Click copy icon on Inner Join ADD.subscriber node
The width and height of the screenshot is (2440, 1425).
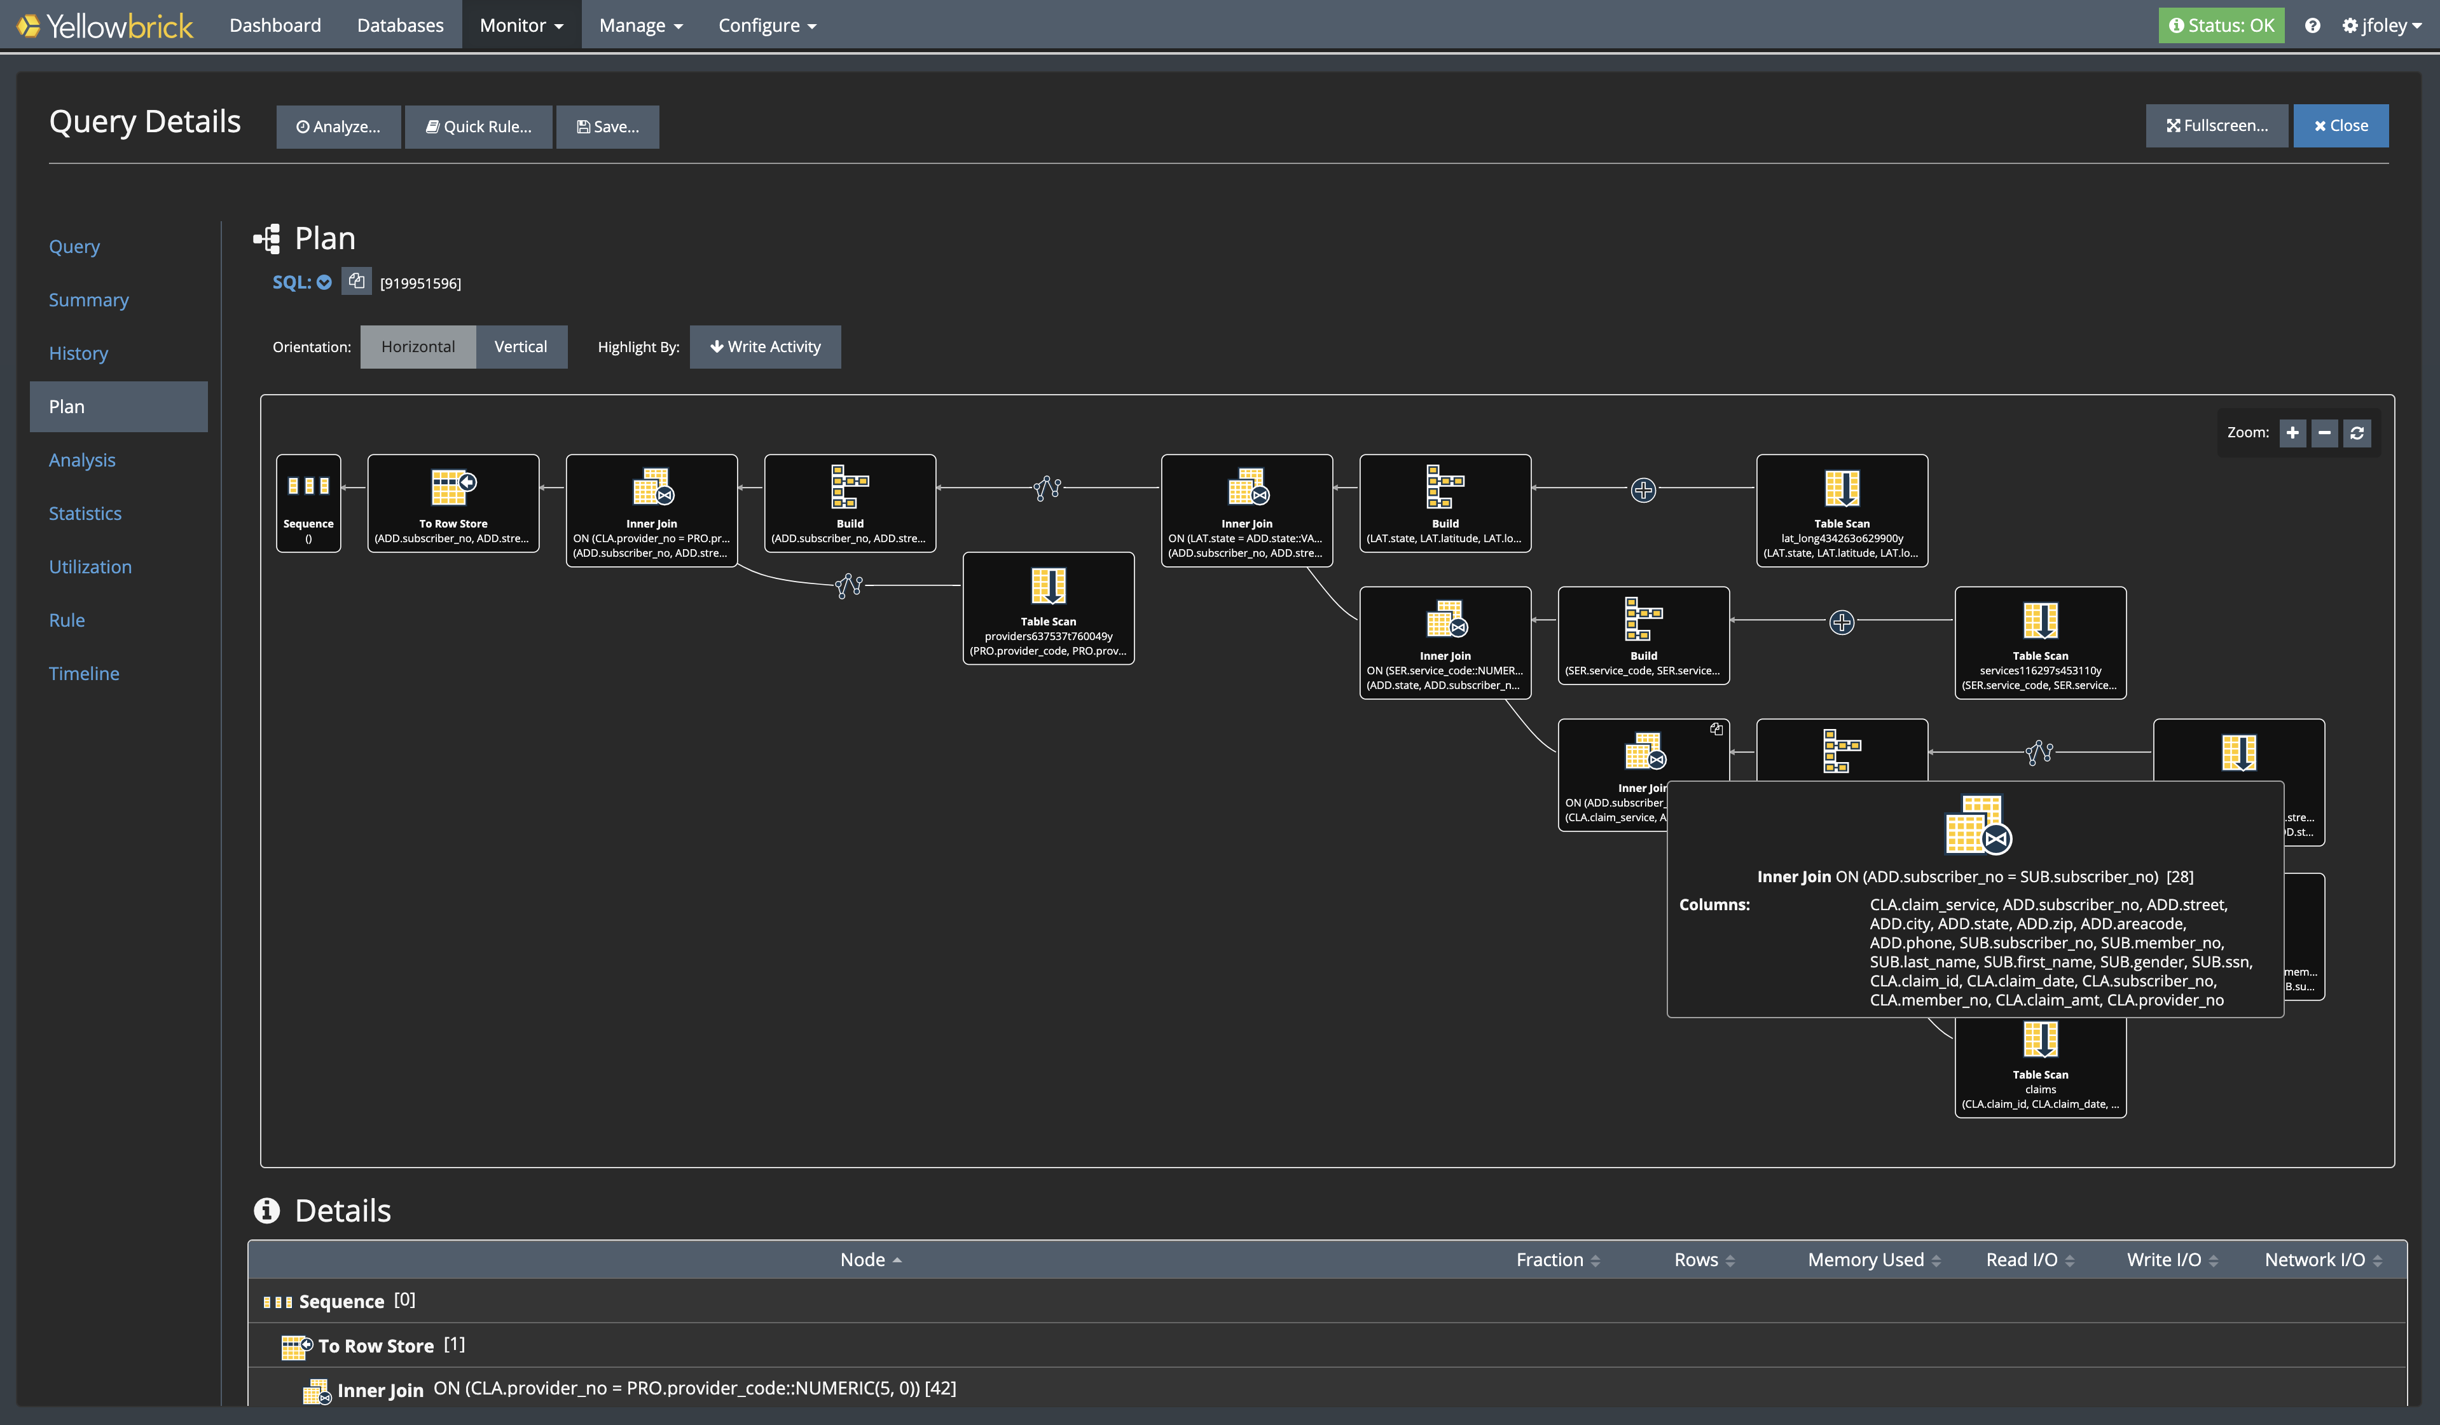[x=1716, y=729]
